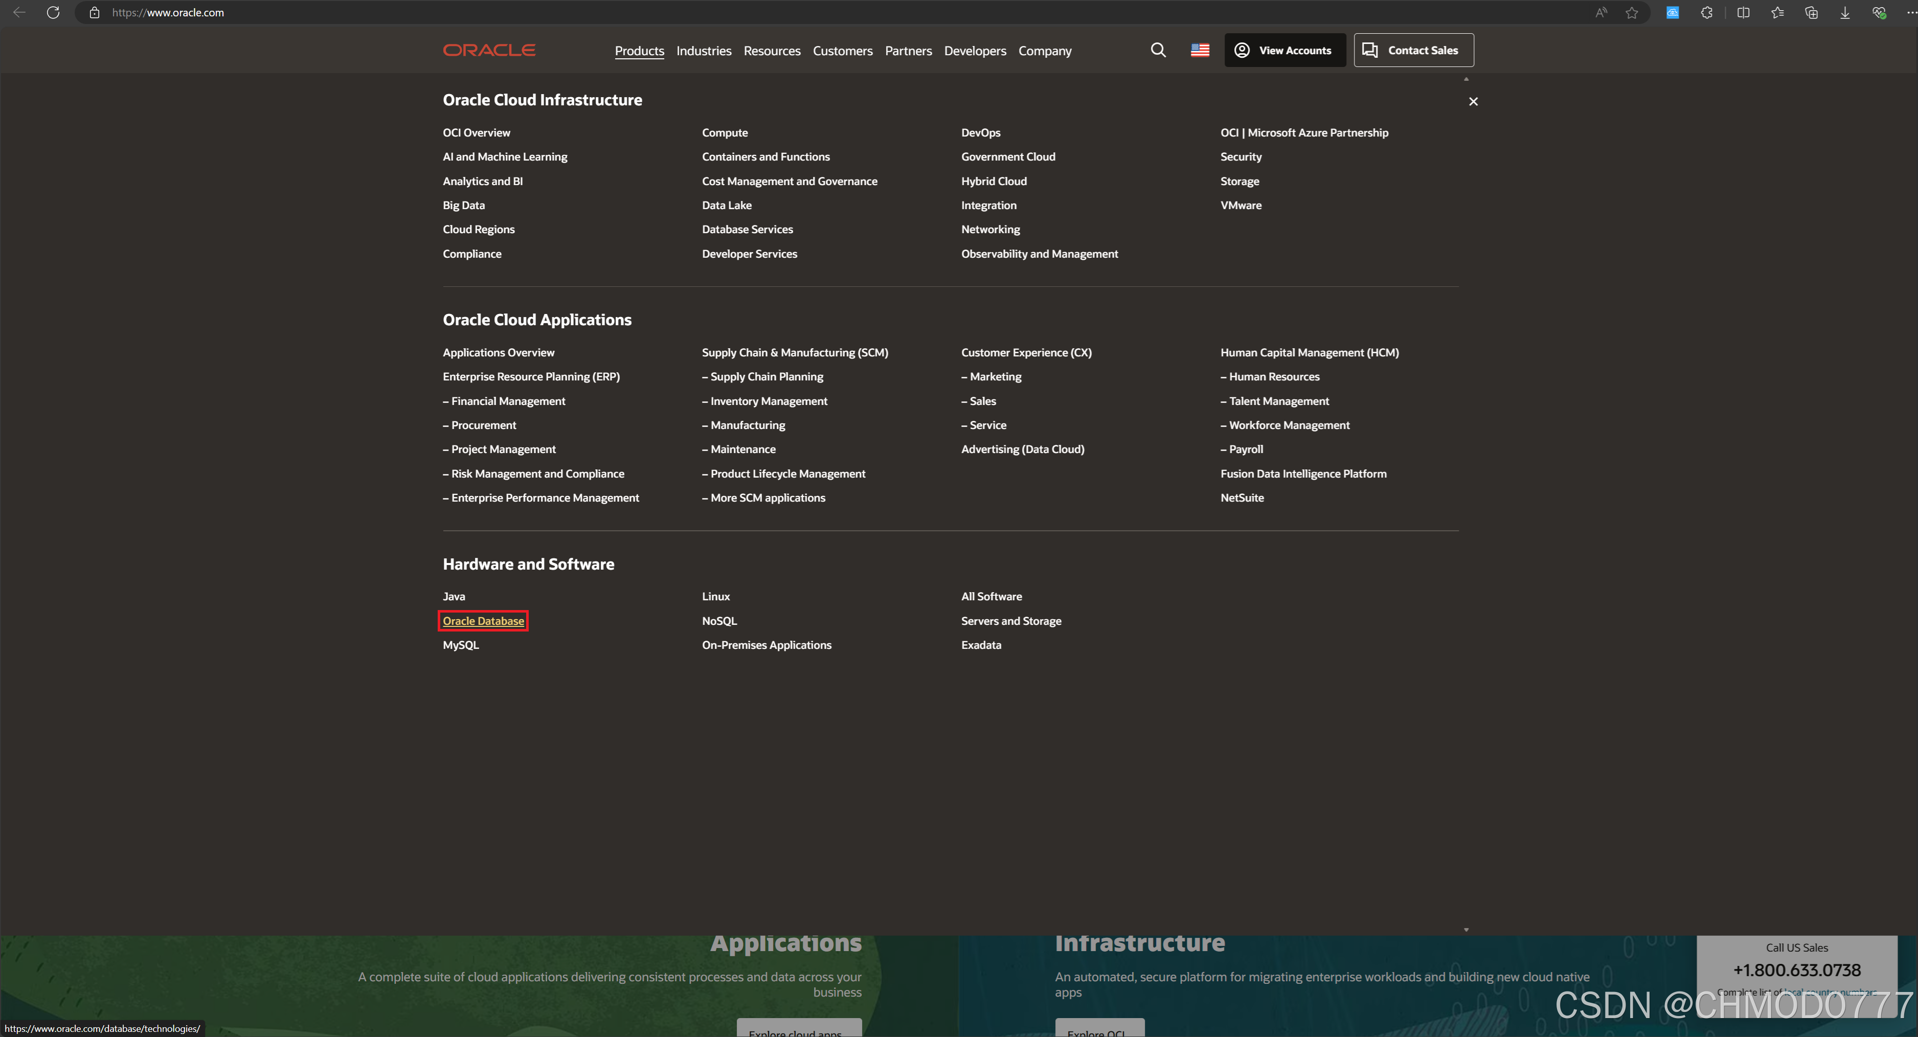Open the site search magnifier

(x=1158, y=50)
